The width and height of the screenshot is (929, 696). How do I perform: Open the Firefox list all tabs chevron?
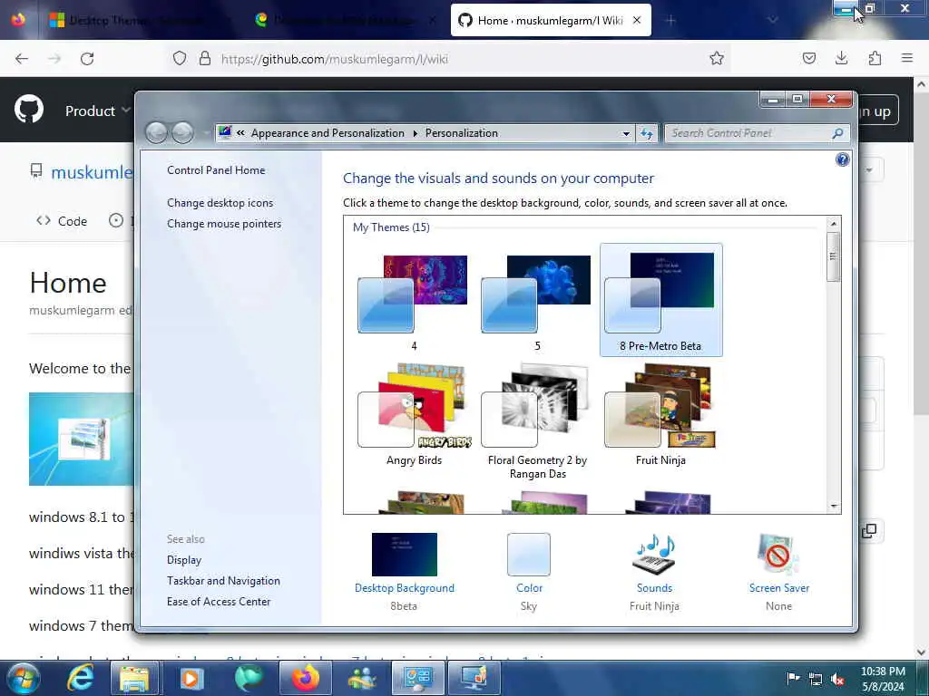point(773,20)
